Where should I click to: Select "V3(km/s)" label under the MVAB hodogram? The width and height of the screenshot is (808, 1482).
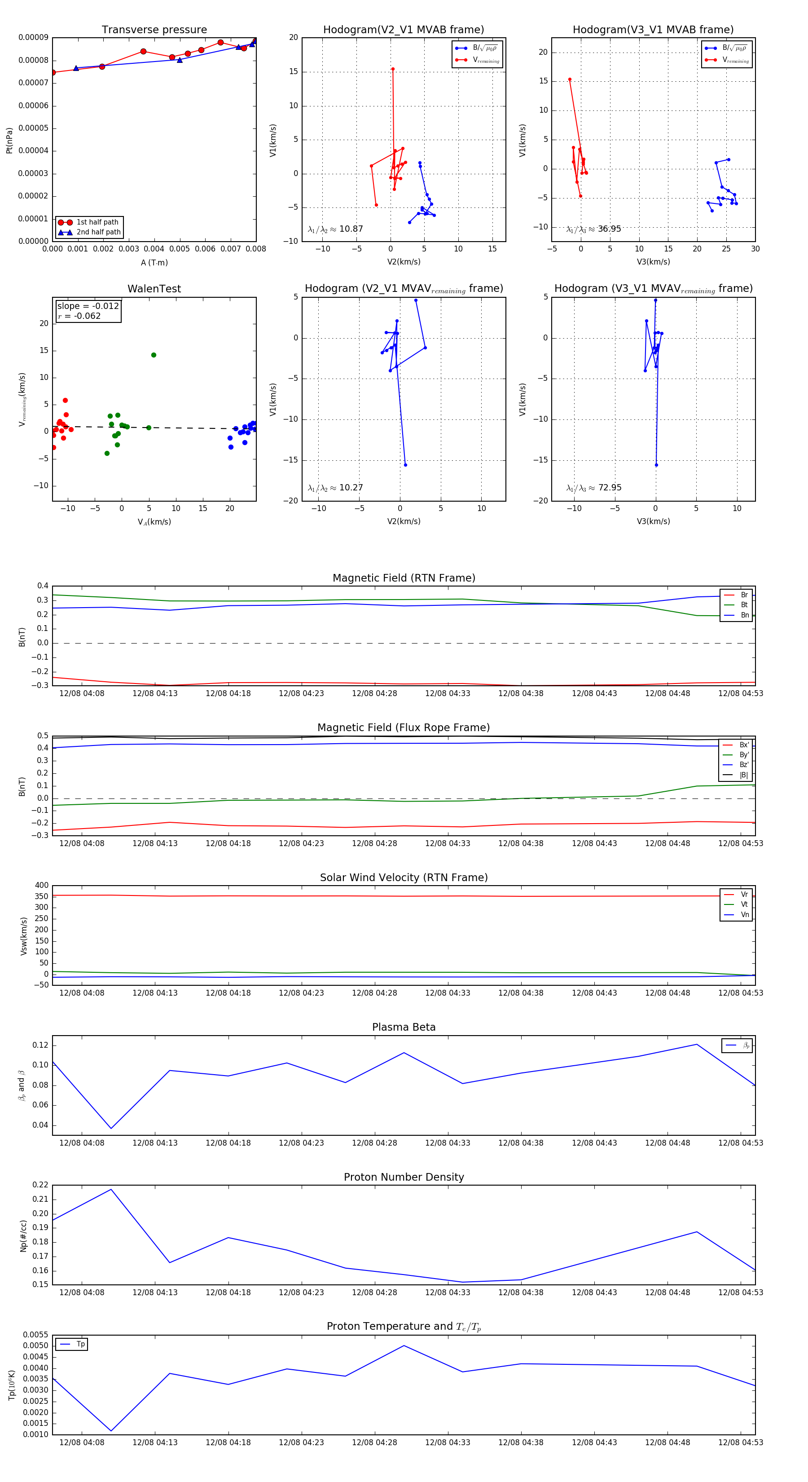(653, 262)
